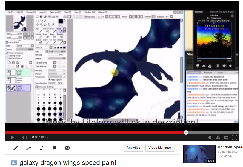Screen dimensions: 243x167
Task: Click thumbs down in the music player
Action: coord(198,66)
